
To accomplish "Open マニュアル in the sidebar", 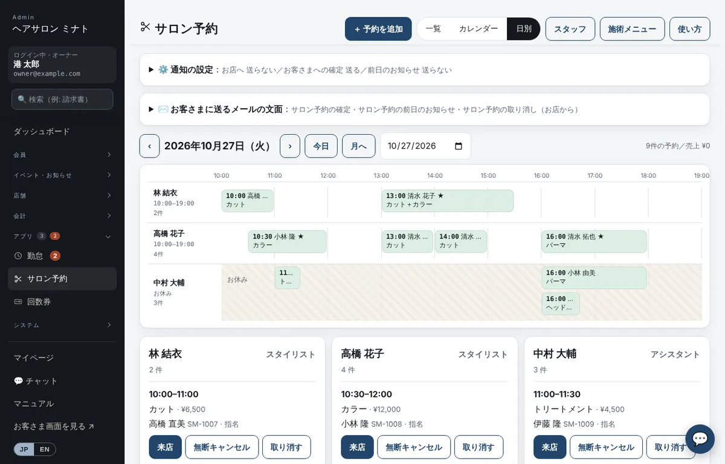I will [x=62, y=404].
